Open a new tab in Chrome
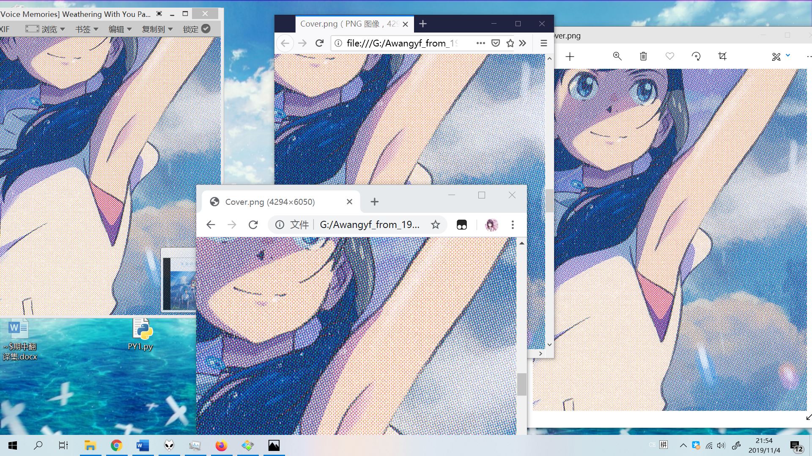812x456 pixels. (374, 202)
